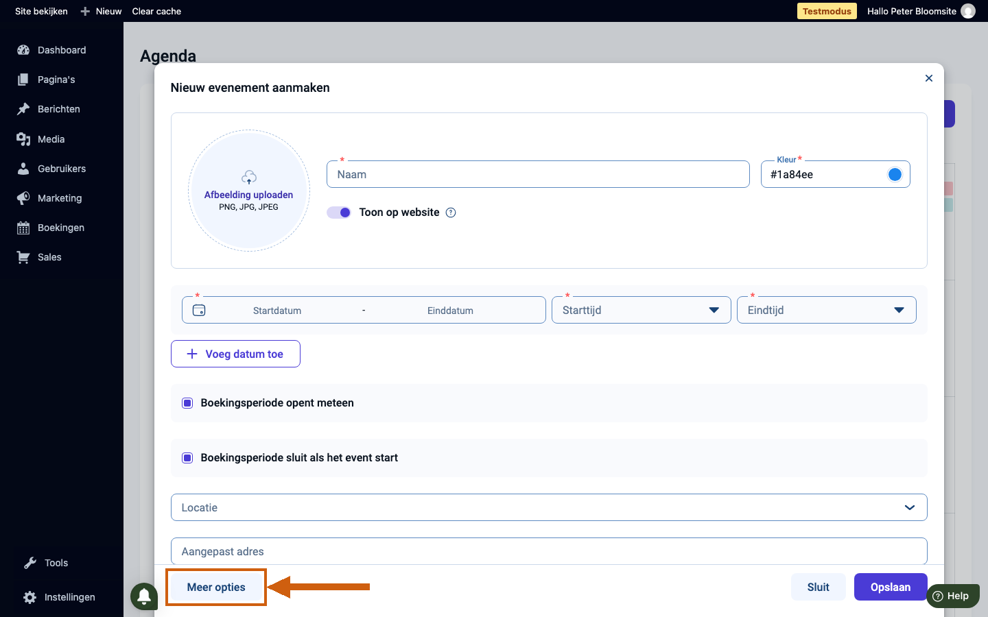This screenshot has height=617, width=988.
Task: Expand the Locatie dropdown
Action: 549,507
